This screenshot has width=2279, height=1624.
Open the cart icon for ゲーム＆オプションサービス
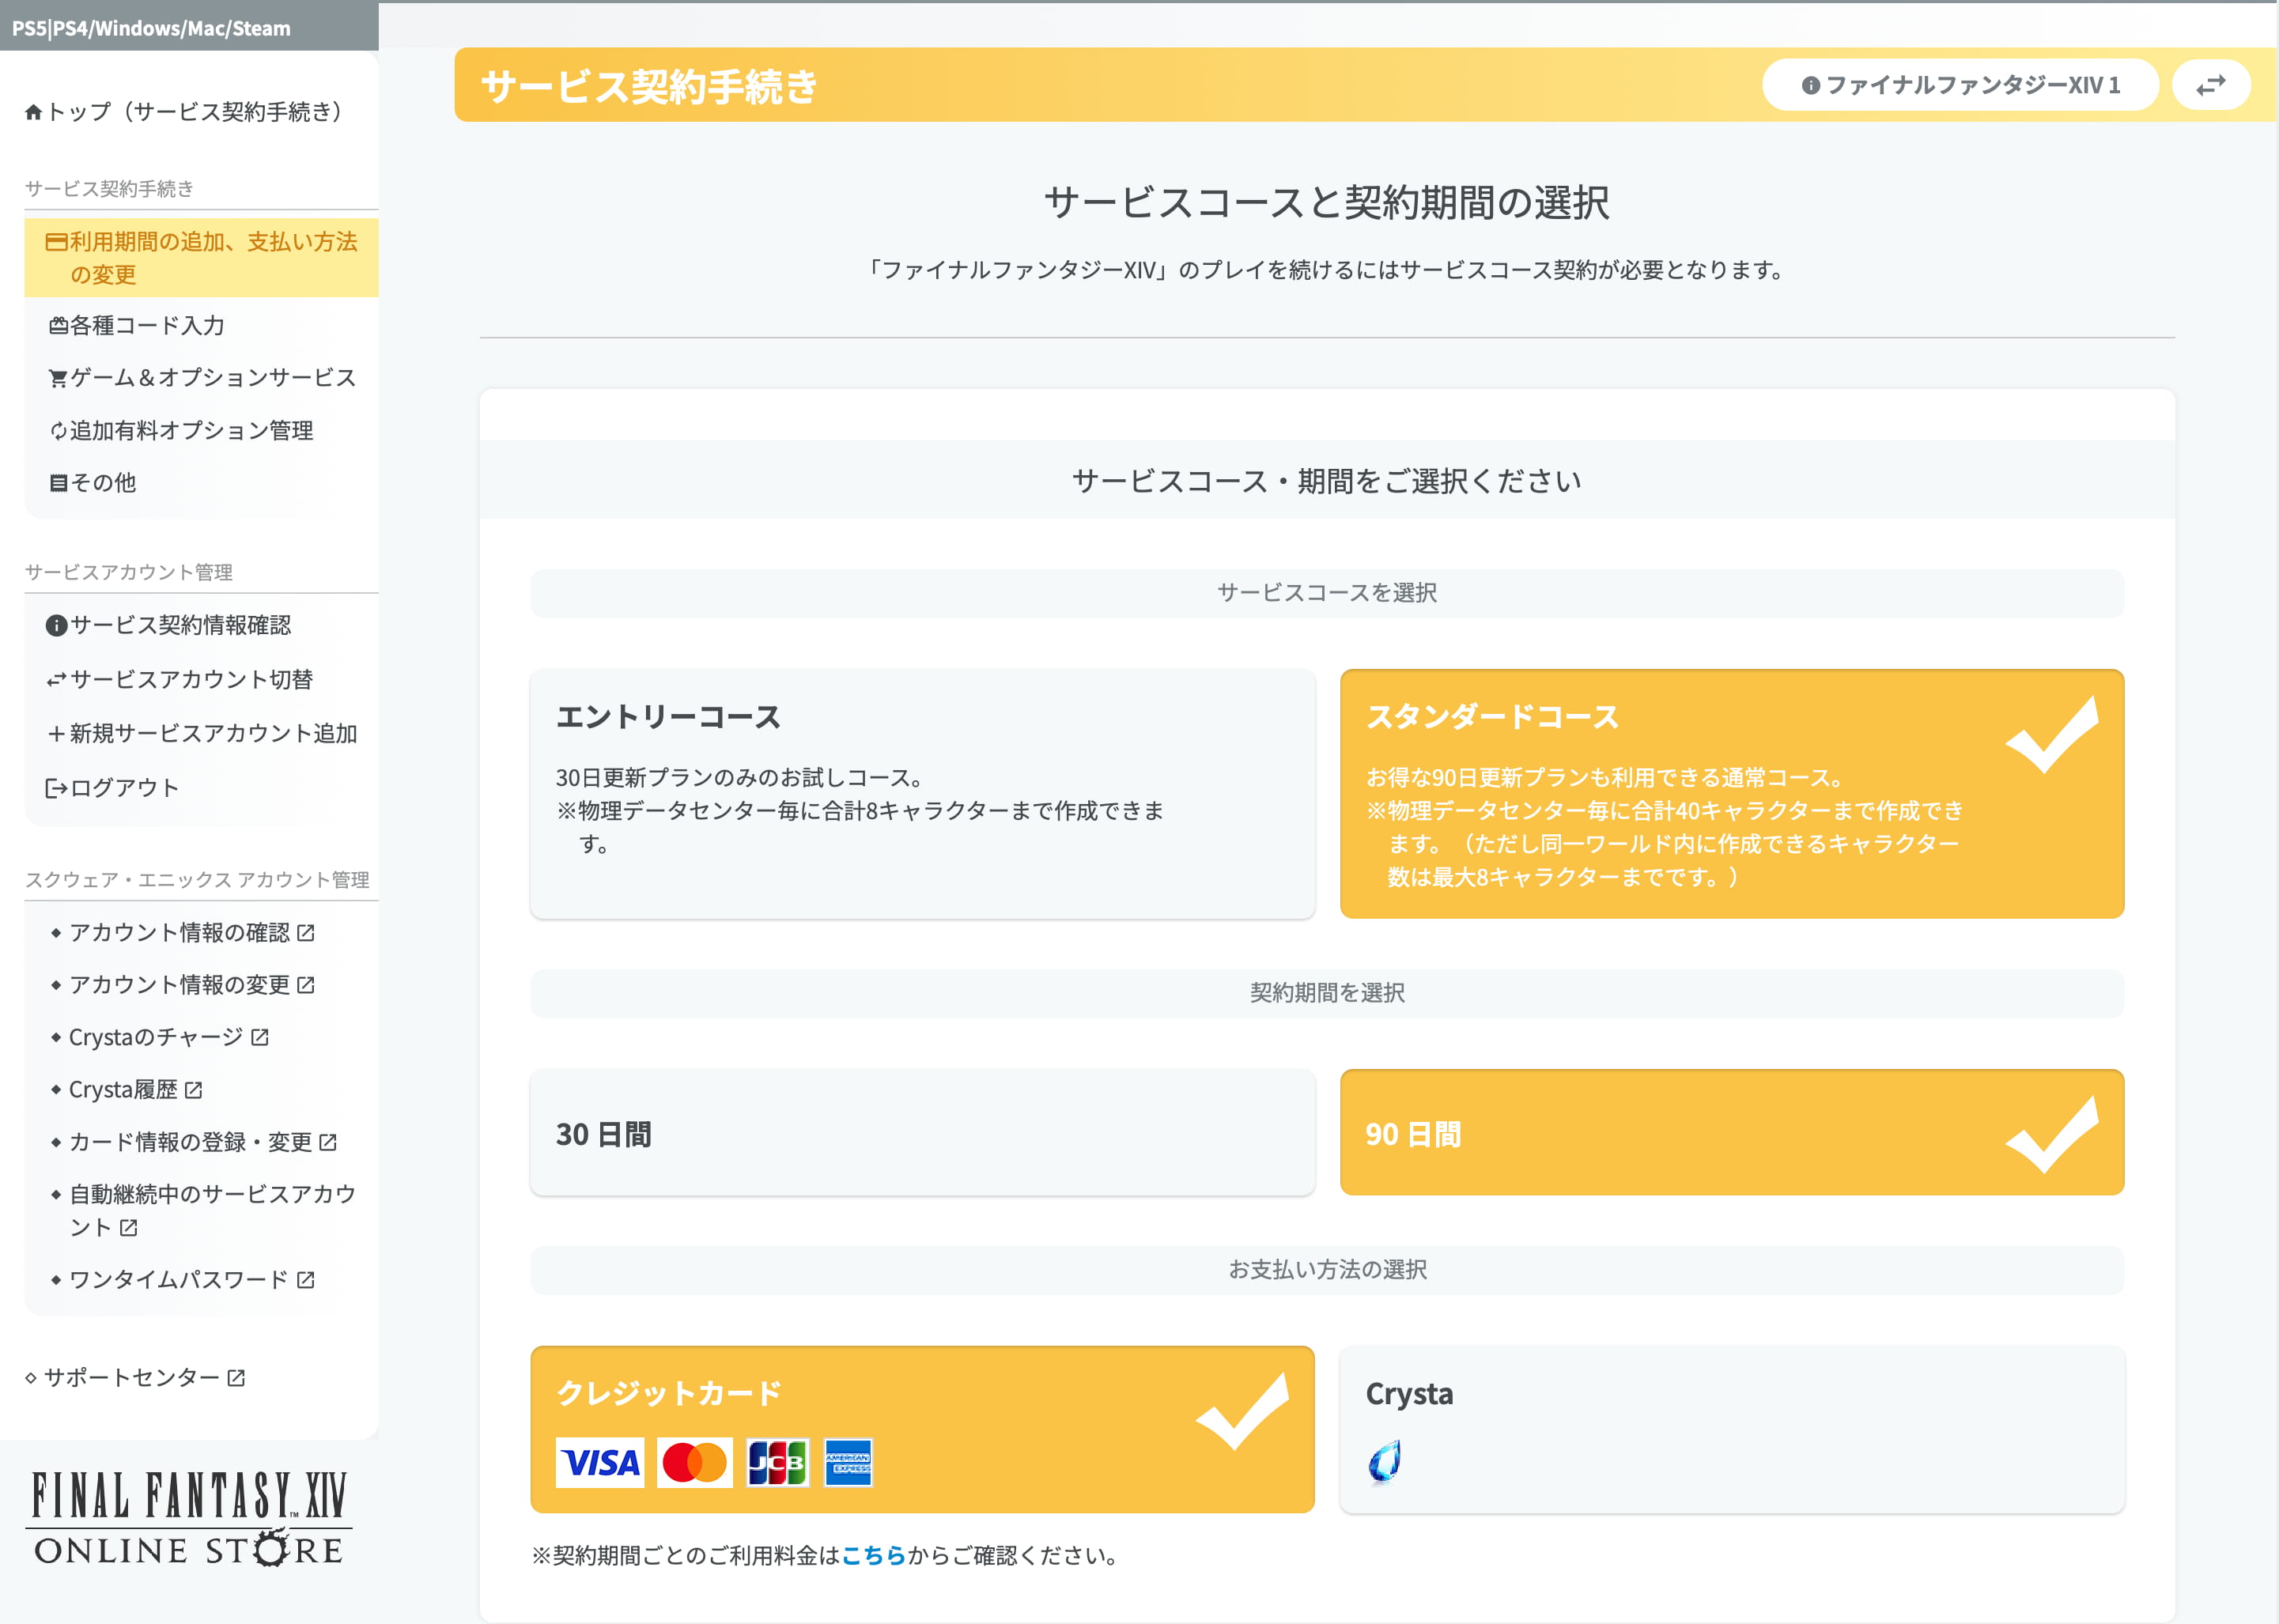tap(58, 378)
